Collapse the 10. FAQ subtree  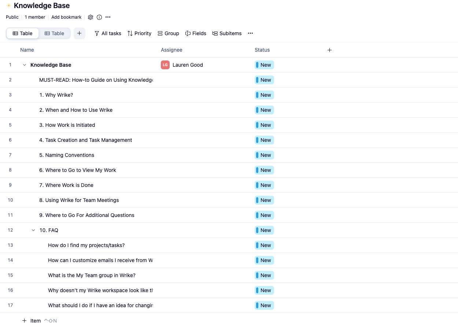tap(33, 230)
